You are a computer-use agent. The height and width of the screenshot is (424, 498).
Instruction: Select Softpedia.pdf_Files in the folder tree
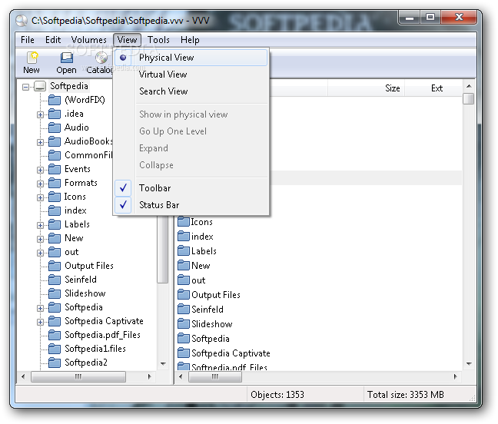(102, 335)
